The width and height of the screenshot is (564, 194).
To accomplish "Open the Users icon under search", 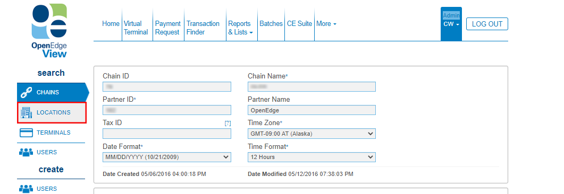I will 26,153.
